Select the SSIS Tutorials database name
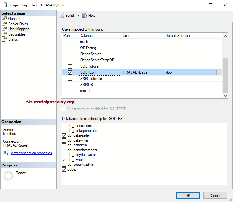 91,79
